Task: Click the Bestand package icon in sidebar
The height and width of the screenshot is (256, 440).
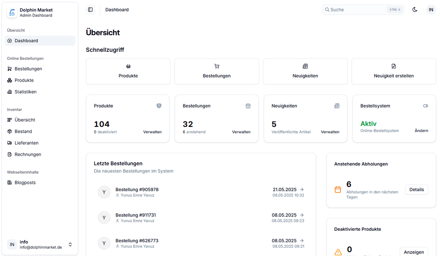Action: (9, 131)
